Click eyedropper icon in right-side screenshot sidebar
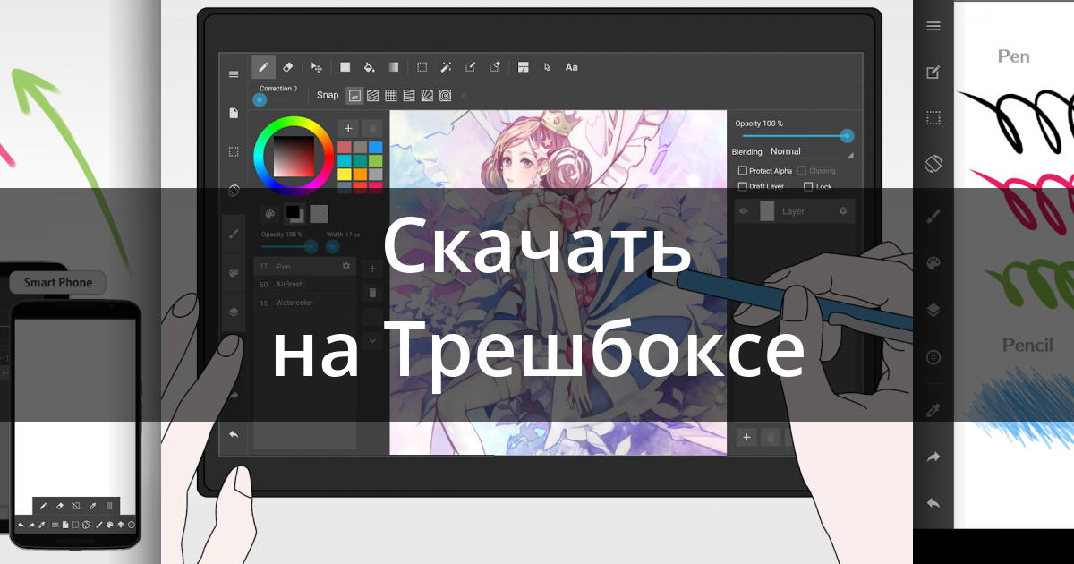 point(933,410)
